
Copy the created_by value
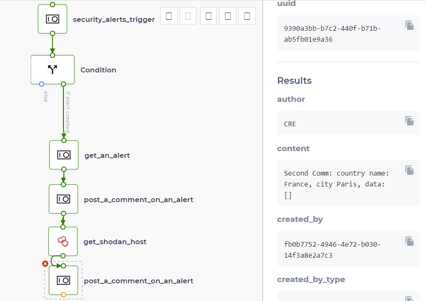click(410, 241)
